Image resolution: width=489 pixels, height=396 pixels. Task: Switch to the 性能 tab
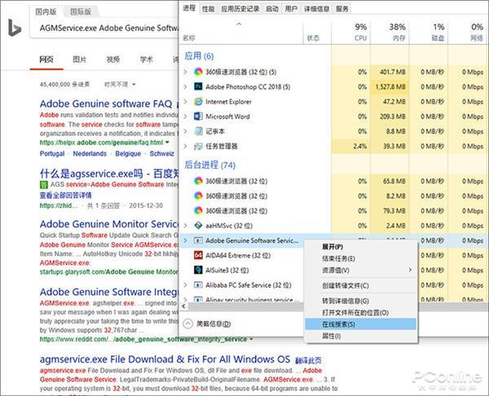click(x=208, y=9)
